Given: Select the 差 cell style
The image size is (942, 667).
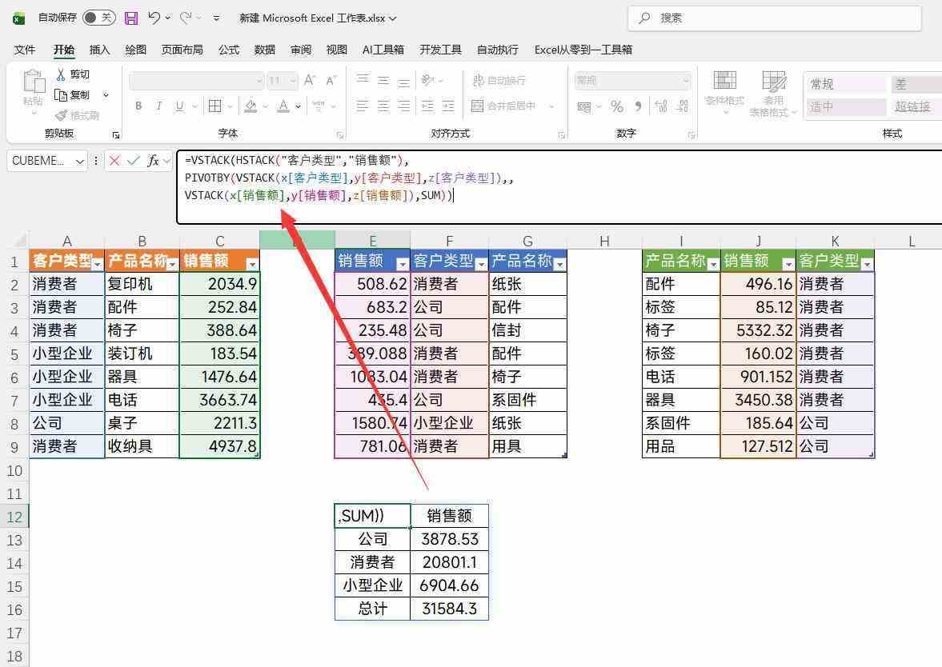Looking at the screenshot, I should (x=915, y=84).
